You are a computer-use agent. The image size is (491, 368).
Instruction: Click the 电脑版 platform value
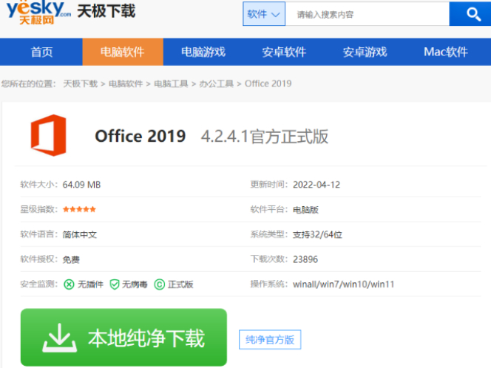click(305, 210)
